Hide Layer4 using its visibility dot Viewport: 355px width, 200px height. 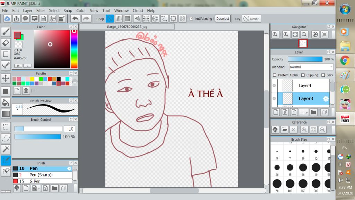(x=274, y=85)
